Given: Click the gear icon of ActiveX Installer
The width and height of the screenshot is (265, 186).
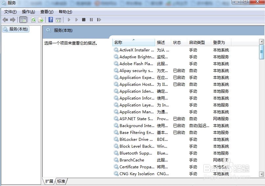Looking at the screenshot, I should (116, 50).
